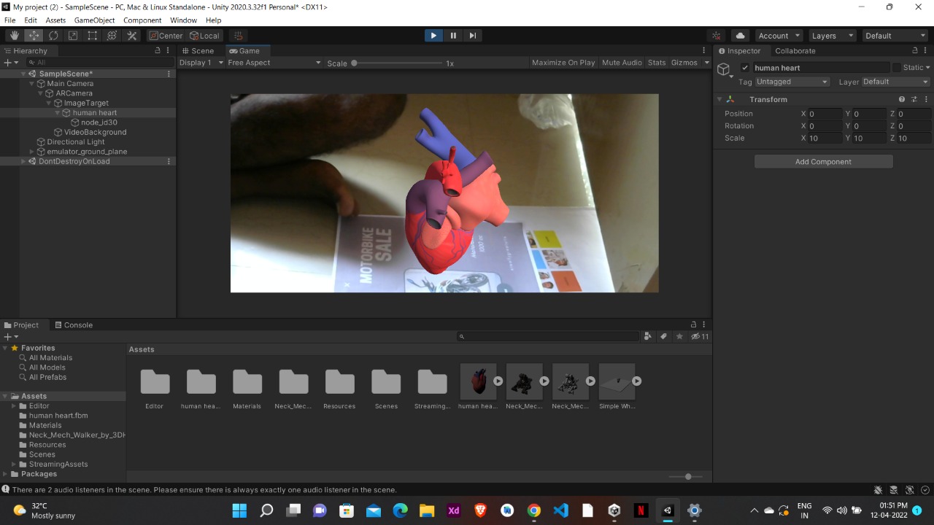Switch to the Collaborate tab

[x=795, y=51]
